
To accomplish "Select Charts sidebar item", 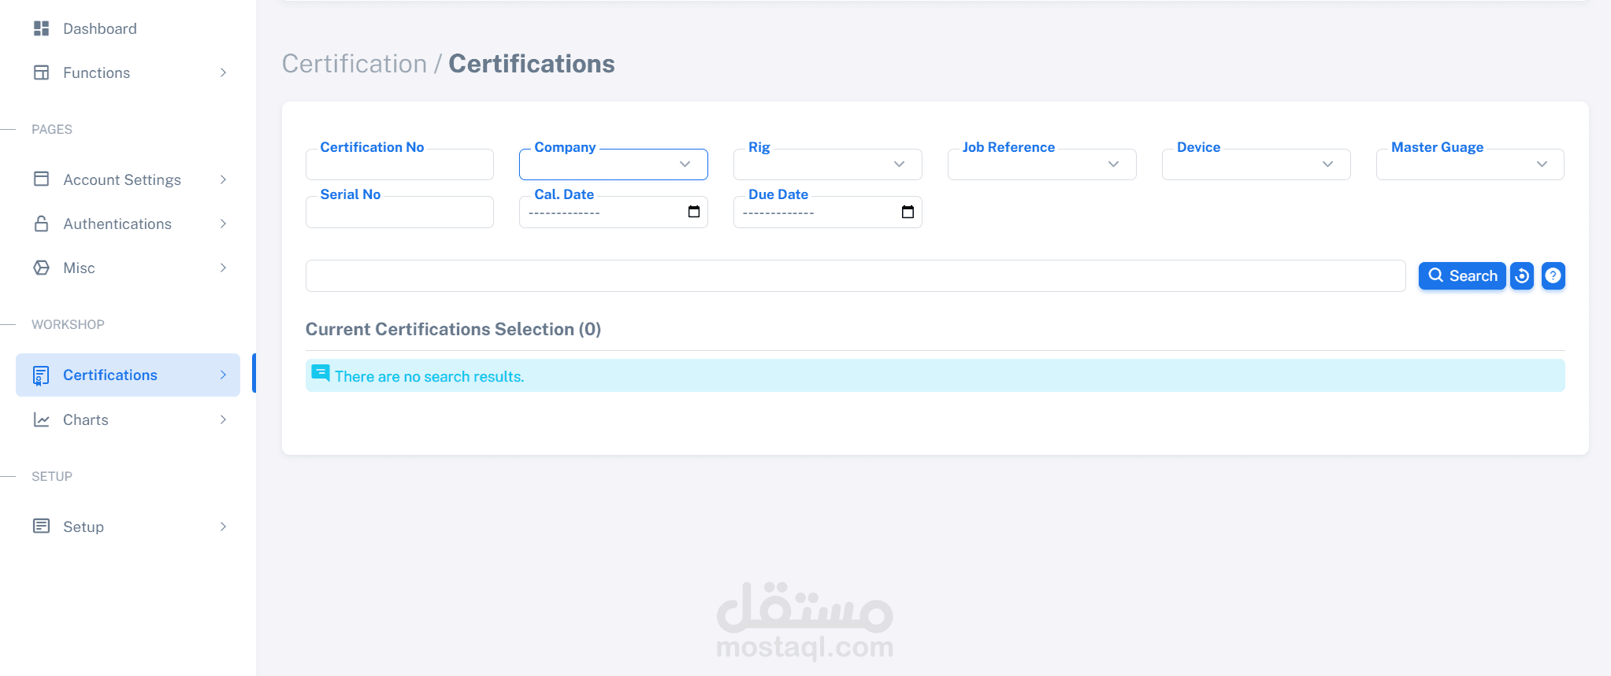I will [x=128, y=419].
